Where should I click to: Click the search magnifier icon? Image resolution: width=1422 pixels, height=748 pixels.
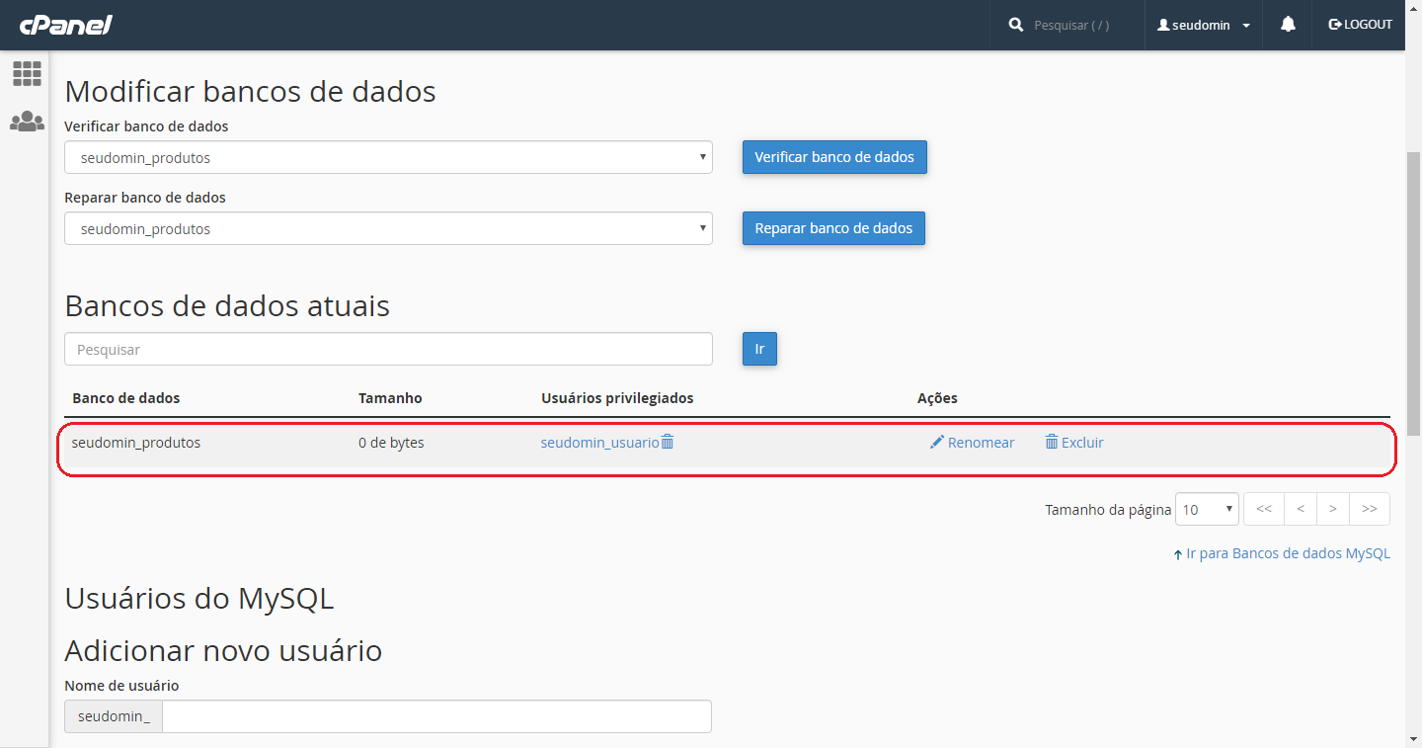point(1016,25)
